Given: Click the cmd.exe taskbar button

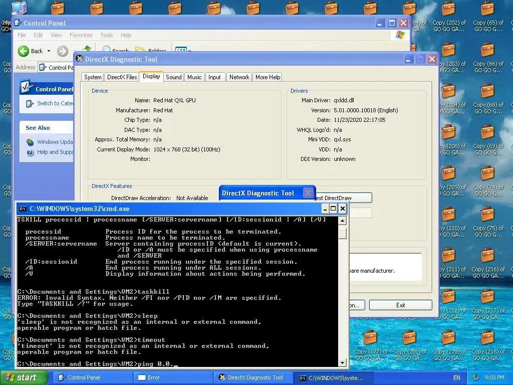Looking at the screenshot, I should coord(333,378).
